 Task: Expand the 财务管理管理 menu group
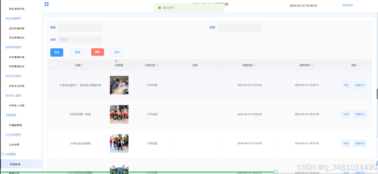(13, 47)
